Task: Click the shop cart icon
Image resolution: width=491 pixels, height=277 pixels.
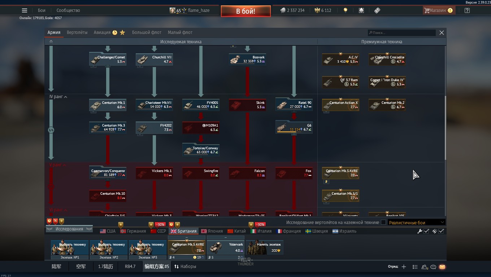Action: 427,10
